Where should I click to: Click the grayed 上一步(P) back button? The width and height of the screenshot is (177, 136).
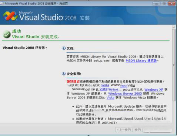coord(124,130)
